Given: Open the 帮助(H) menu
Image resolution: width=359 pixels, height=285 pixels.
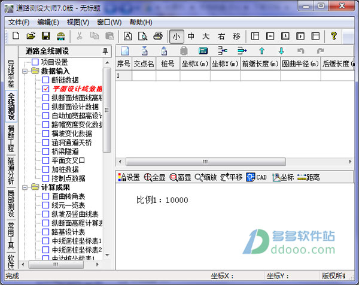Looking at the screenshot, I should coord(141,22).
